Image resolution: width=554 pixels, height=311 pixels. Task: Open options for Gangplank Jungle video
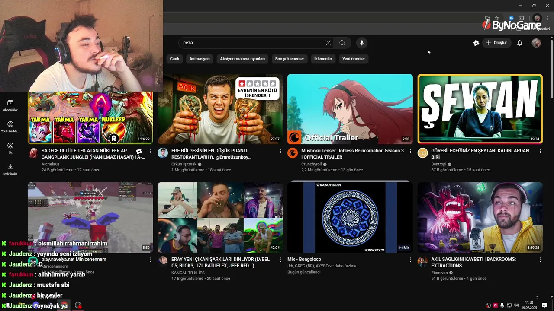[151, 152]
